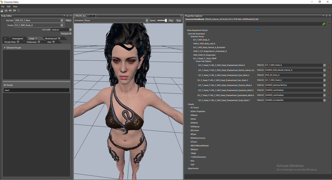Click the Save disk toolbar icon
Screen dimensions: 332x180
point(6,11)
